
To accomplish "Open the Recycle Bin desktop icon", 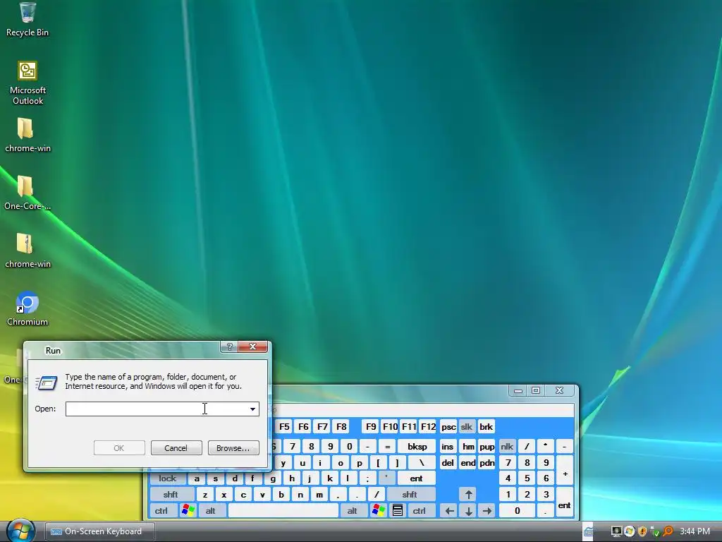I will pos(27,19).
